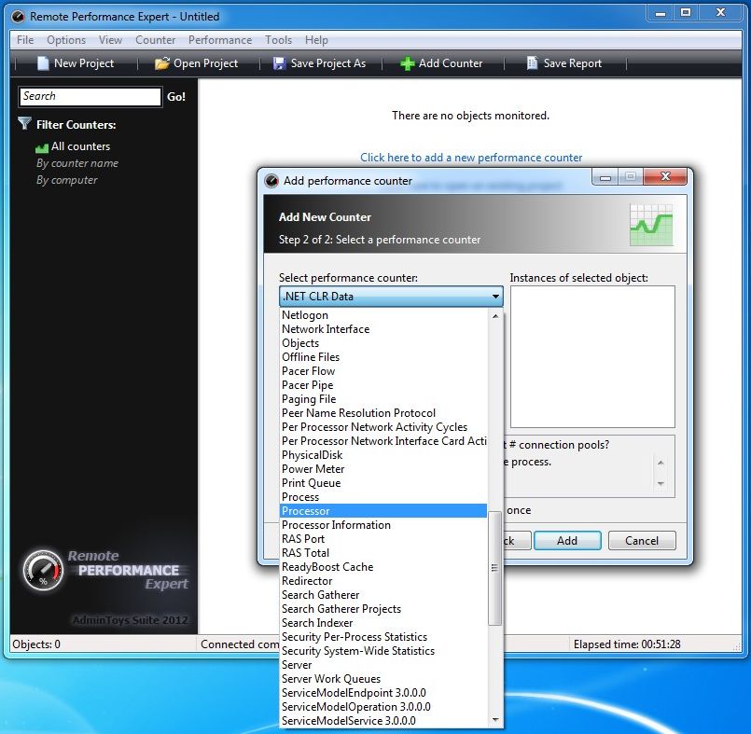
Task: Close the Add performance counter dialog
Action: click(665, 176)
